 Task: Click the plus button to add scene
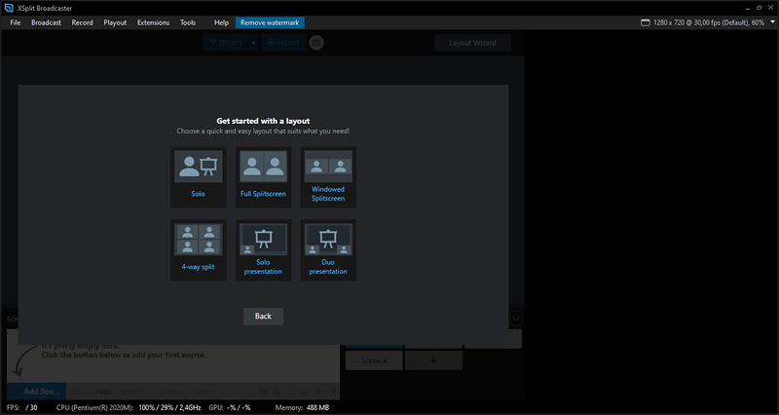tap(433, 360)
